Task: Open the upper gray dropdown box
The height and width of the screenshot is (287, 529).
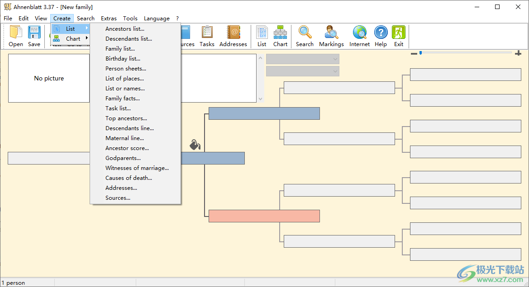Action: pyautogui.click(x=303, y=59)
